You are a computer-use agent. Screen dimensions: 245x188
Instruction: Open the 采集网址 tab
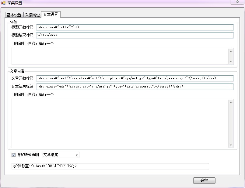tap(32, 15)
